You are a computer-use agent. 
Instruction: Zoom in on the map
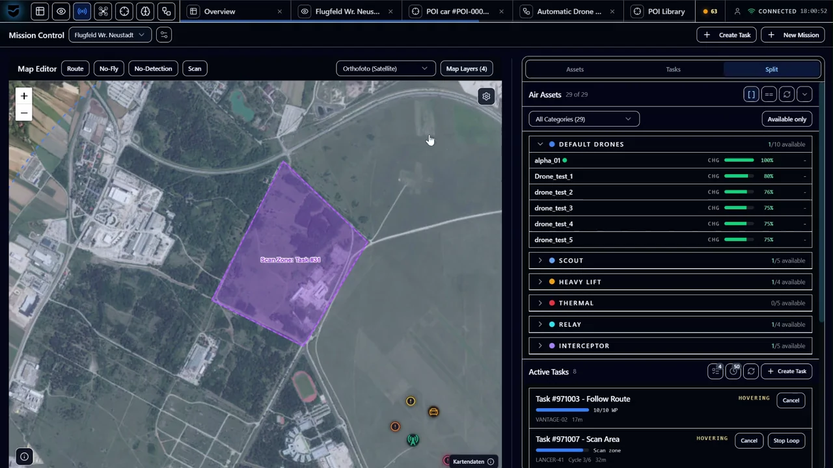pyautogui.click(x=24, y=96)
